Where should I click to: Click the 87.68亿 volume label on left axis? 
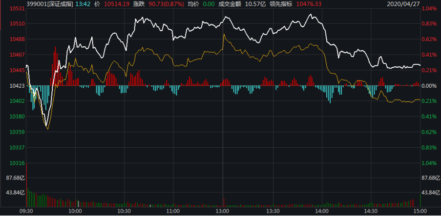[x=13, y=178]
